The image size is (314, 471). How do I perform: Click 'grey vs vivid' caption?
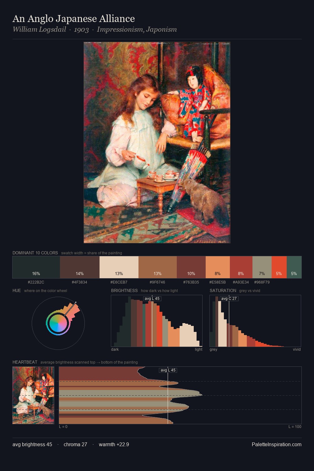250,291
